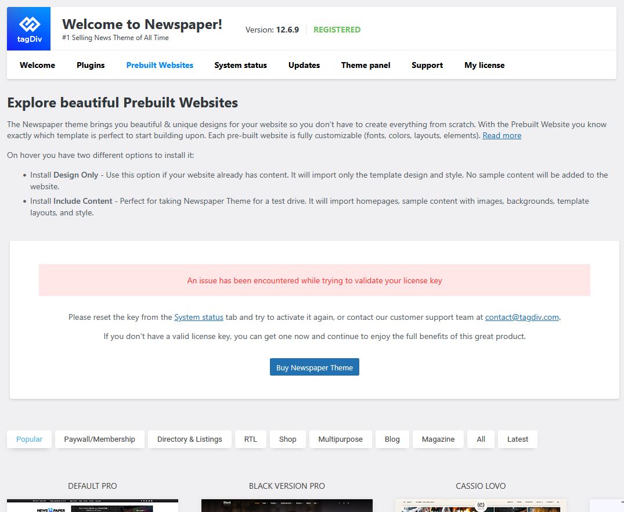Viewport: 624px width, 512px height.
Task: Click the BLACK VERSION PRO title text
Action: (x=287, y=486)
